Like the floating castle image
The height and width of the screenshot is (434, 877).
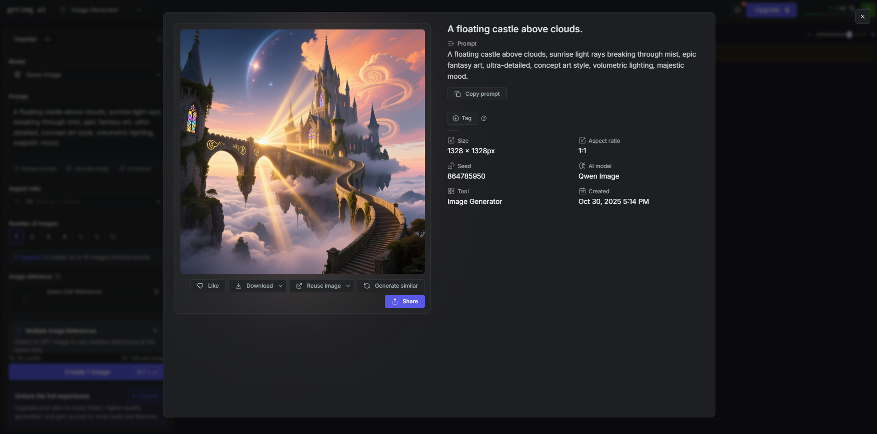tap(208, 286)
